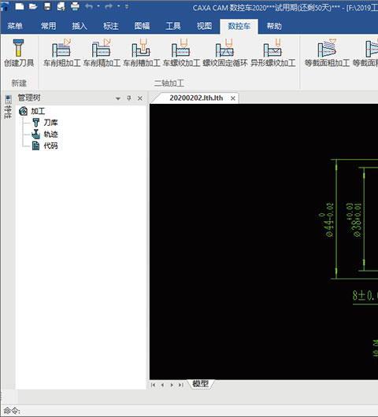Open the 菜单 menu

(15, 26)
